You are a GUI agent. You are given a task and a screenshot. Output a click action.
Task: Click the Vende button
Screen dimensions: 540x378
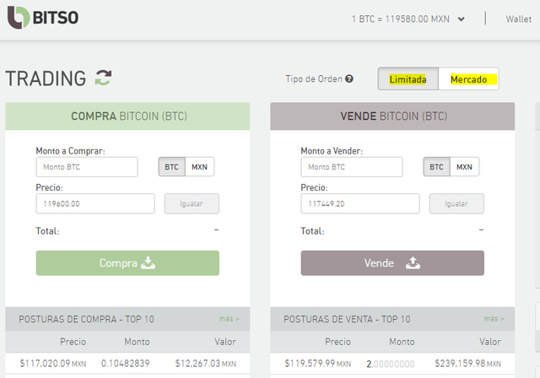pos(392,263)
